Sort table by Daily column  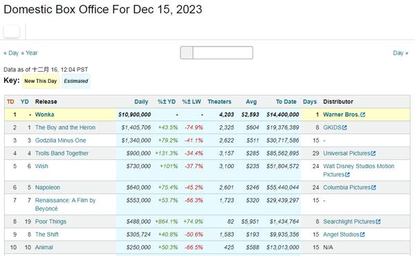point(141,102)
